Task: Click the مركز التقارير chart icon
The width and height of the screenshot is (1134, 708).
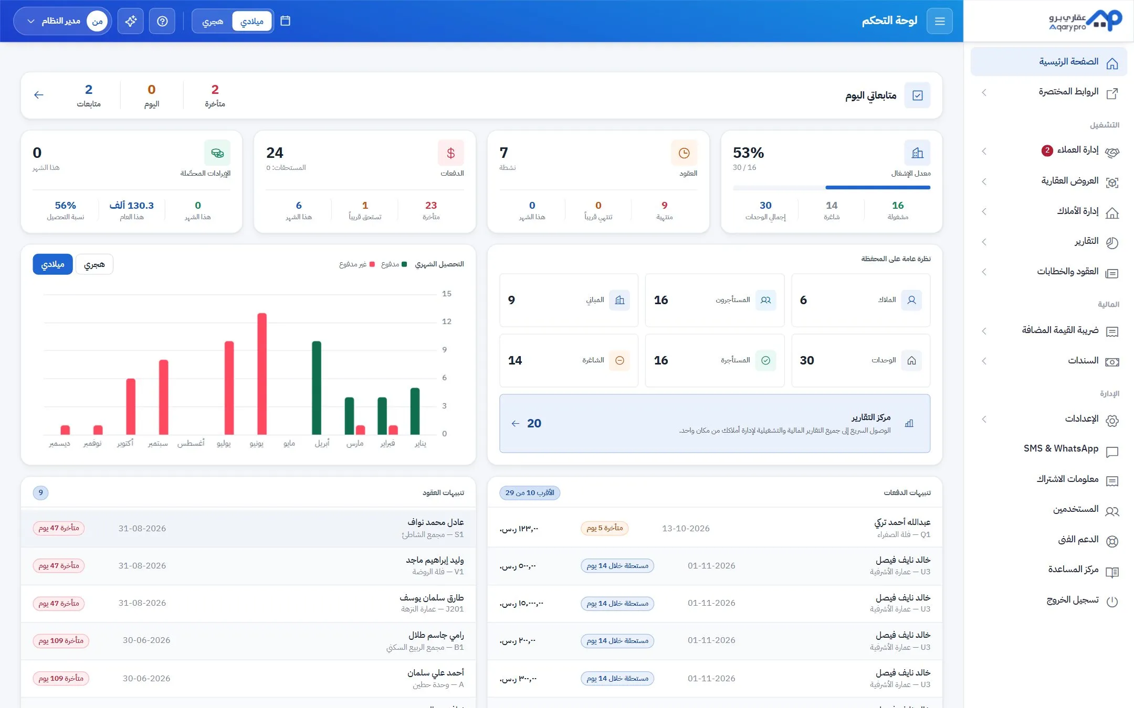Action: (909, 423)
